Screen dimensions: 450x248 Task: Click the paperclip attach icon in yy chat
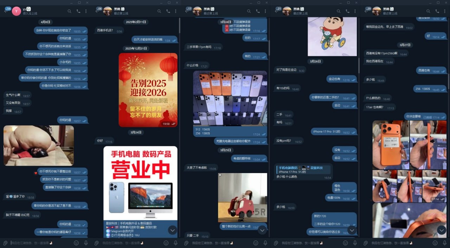click(x=5, y=243)
